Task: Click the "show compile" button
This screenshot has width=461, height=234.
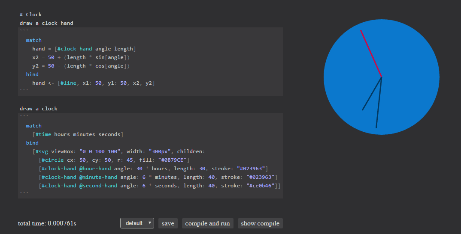Action: click(x=260, y=223)
